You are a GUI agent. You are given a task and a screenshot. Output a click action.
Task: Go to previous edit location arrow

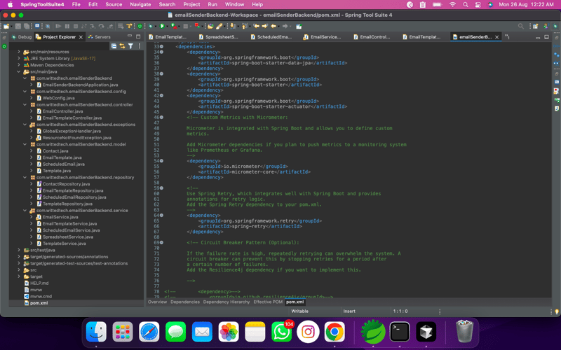click(x=256, y=26)
